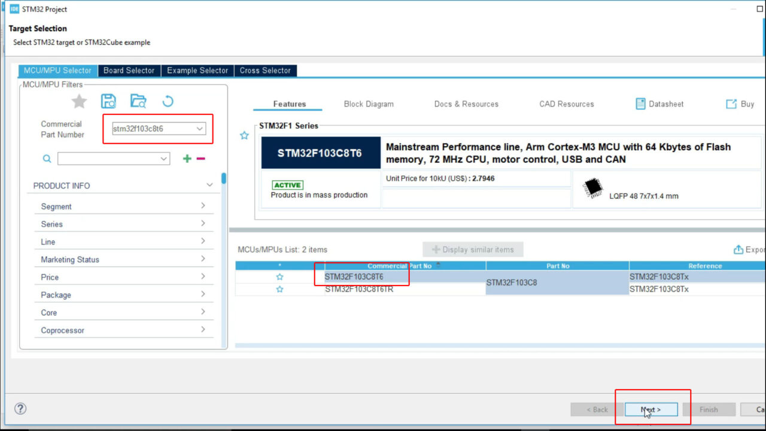Open the Docs & Resources tab
Image resolution: width=766 pixels, height=431 pixels.
pos(466,104)
